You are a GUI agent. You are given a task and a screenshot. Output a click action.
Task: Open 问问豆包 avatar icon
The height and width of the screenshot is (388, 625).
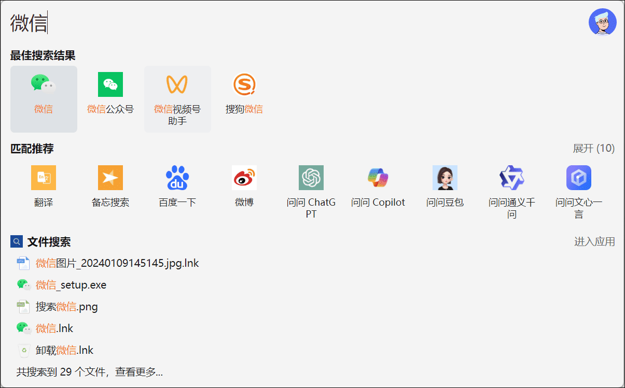pyautogui.click(x=445, y=178)
